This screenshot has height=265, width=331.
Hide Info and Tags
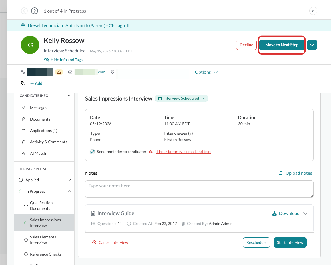tap(63, 60)
